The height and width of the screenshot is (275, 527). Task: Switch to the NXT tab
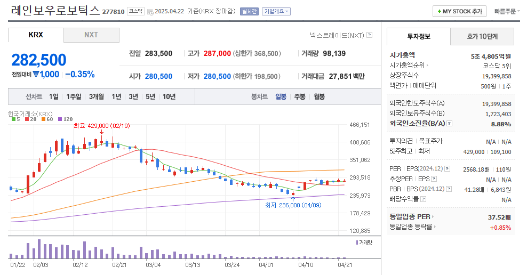[x=91, y=35]
